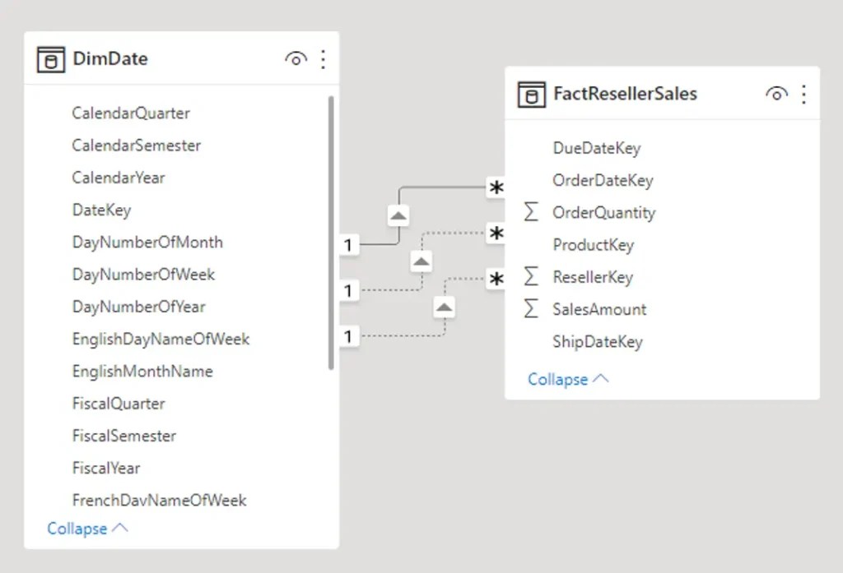
Task: Click the middle relationship filter-direction arrow
Action: click(x=421, y=261)
